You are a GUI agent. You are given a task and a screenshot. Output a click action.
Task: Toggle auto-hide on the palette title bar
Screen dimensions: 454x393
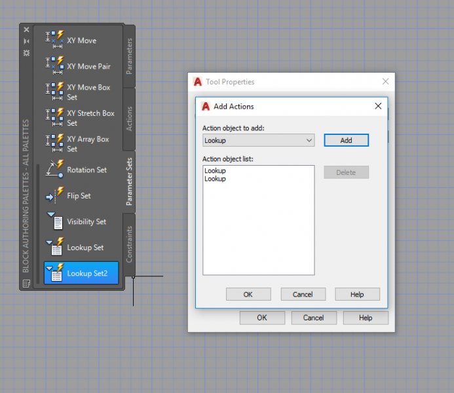click(26, 41)
